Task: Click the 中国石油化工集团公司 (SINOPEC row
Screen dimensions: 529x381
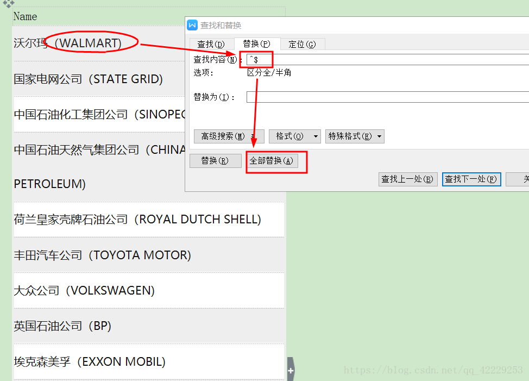Action: click(x=99, y=114)
